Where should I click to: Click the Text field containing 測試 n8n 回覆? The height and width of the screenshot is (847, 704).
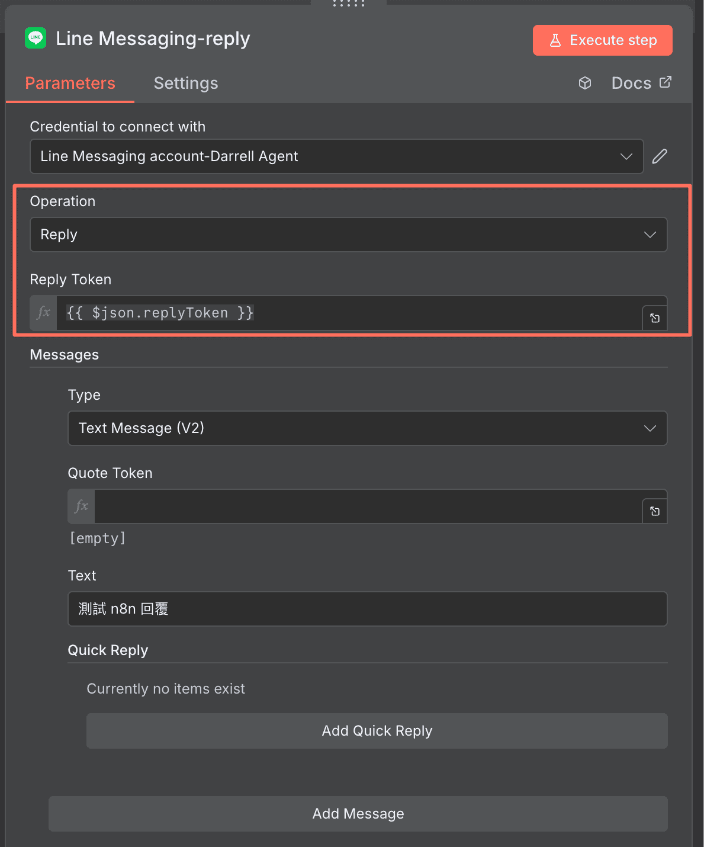coord(367,608)
